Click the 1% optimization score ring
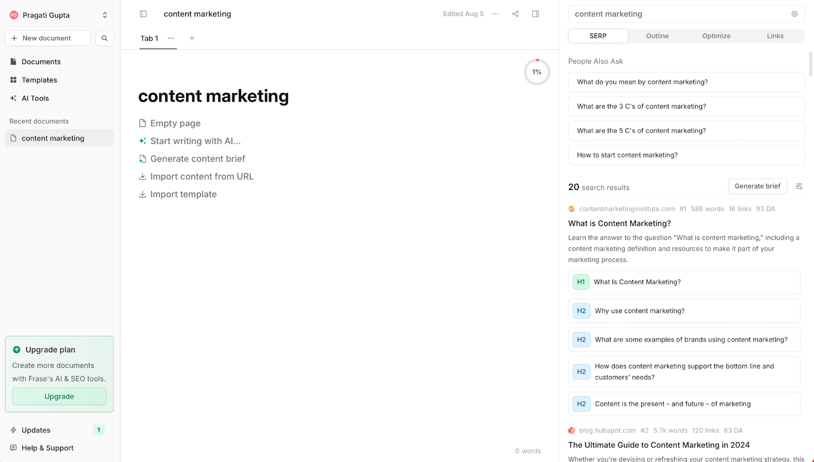This screenshot has width=814, height=462. click(x=537, y=72)
